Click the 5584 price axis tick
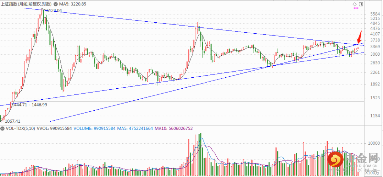 click(374, 14)
